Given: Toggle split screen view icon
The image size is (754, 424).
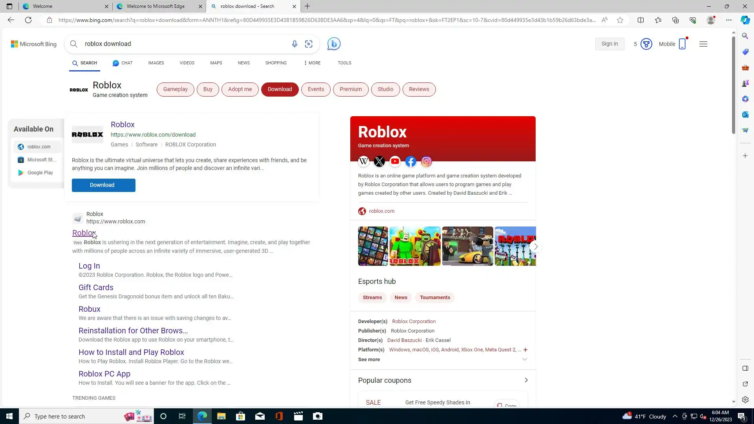Looking at the screenshot, I should [x=641, y=20].
